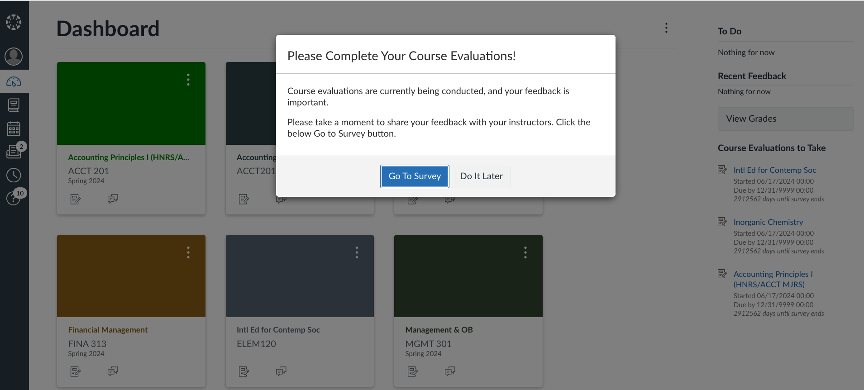Open Financial Management card options menu

point(188,252)
